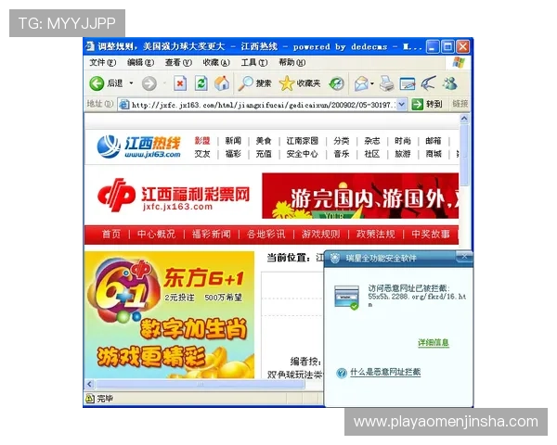Open the 美食 link
Screen dimensions: 557x445
(x=264, y=141)
